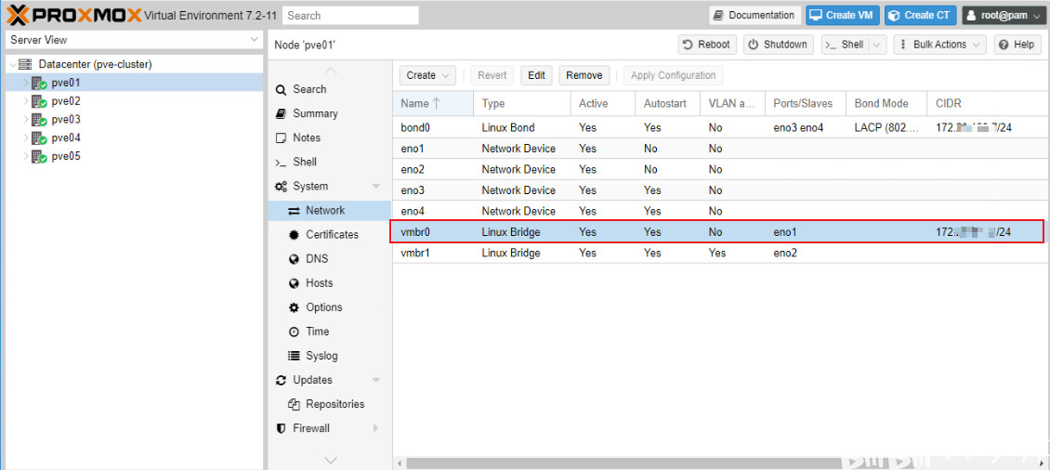1050x470 pixels.
Task: Select the eno4 row
Action: 719,211
